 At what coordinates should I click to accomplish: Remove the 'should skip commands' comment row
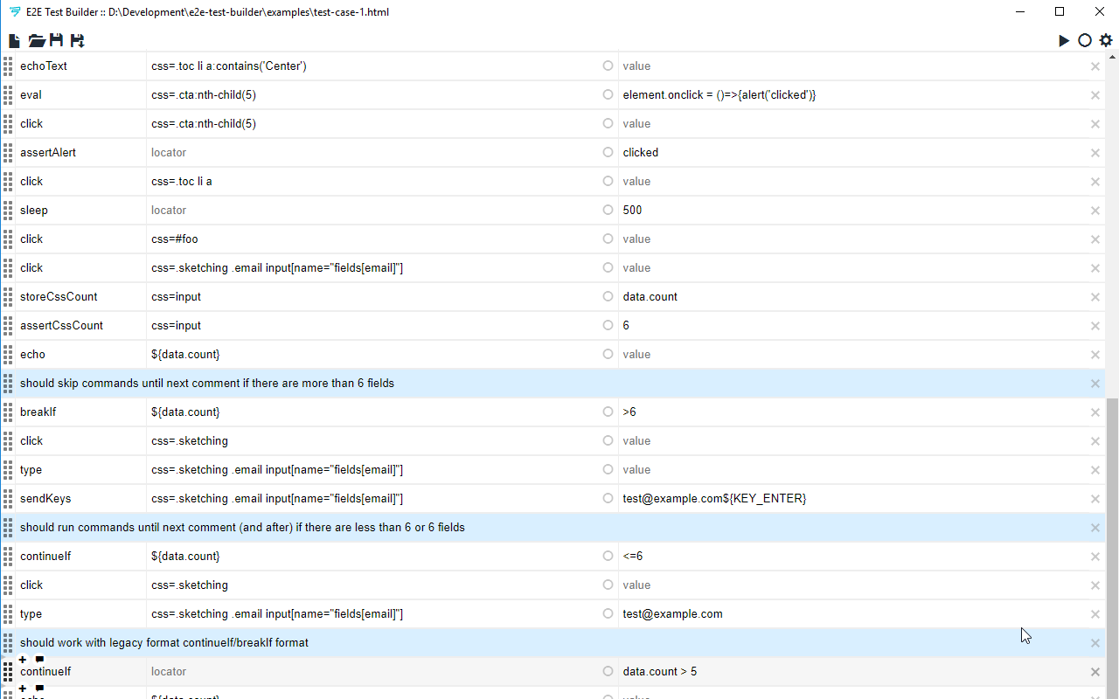[x=1095, y=384]
